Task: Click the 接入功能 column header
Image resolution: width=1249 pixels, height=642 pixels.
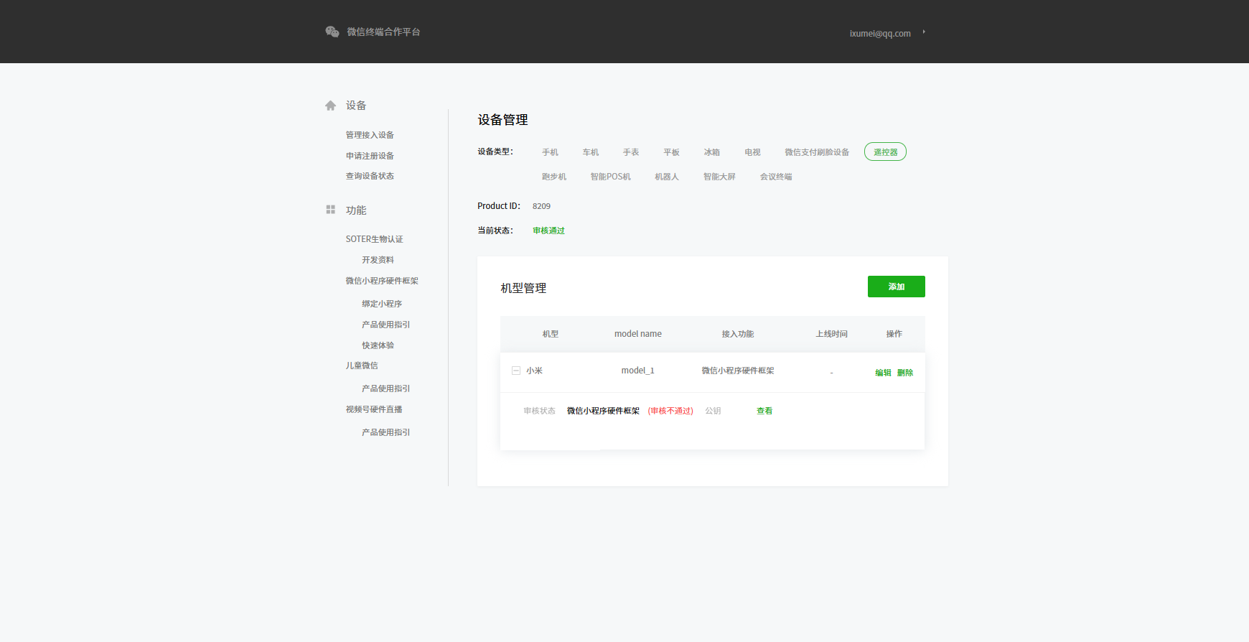Action: (738, 334)
